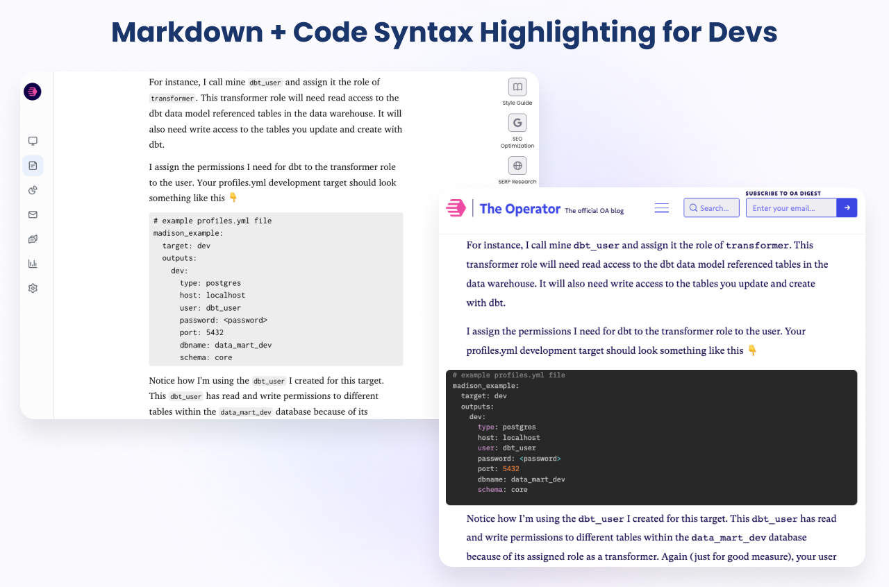Click the pie chart analytics sidebar icon
The height and width of the screenshot is (587, 889).
32,189
